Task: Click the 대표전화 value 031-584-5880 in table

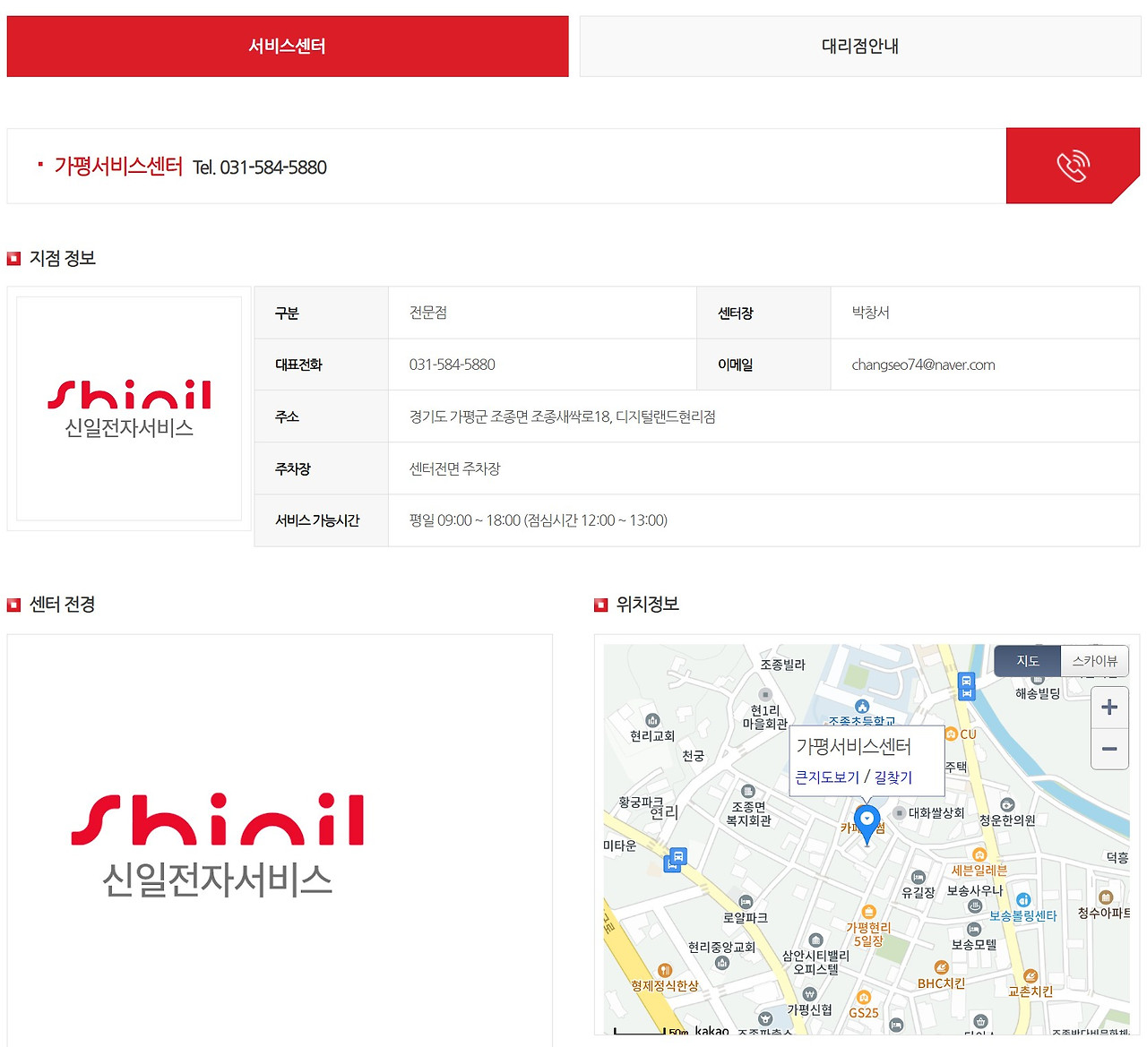Action: tap(453, 365)
